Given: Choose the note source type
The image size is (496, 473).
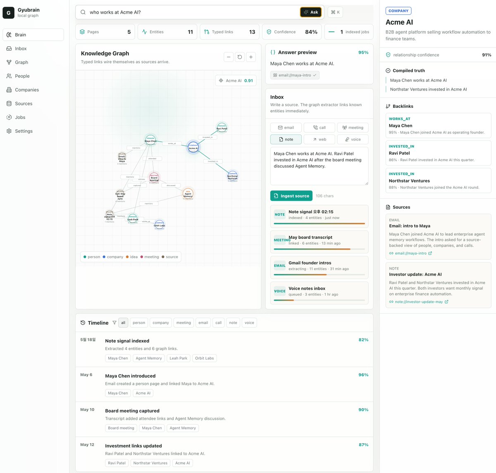Looking at the screenshot, I should pos(286,139).
